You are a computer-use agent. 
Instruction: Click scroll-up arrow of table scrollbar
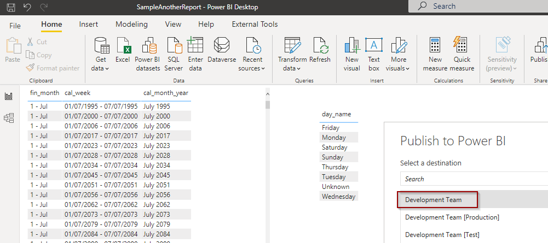point(267,94)
